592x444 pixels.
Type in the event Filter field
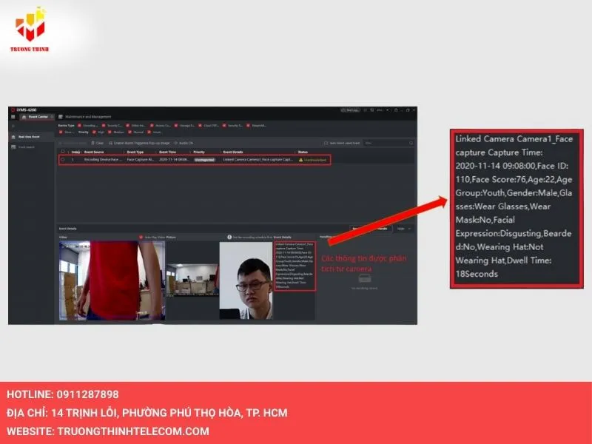[x=385, y=142]
